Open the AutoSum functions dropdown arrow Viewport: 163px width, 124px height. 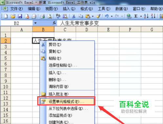tap(141, 16)
